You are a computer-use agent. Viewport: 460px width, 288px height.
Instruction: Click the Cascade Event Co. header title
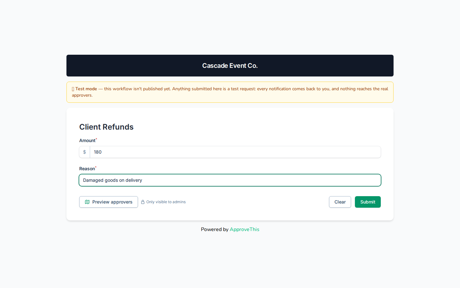coord(230,66)
